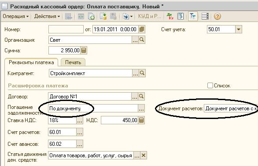Open the calendar picker for the date
Image resolution: width=258 pixels, height=166 pixels.
point(142,29)
